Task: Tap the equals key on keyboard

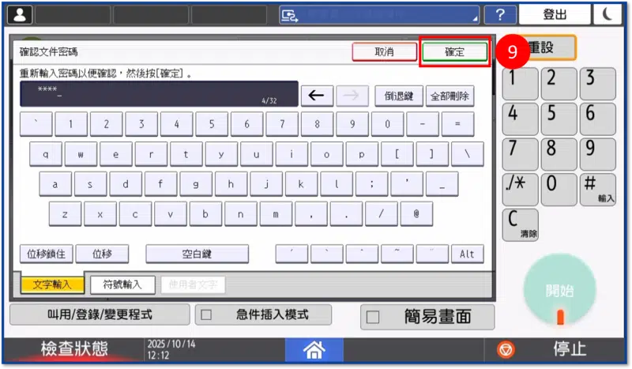Action: [x=458, y=124]
